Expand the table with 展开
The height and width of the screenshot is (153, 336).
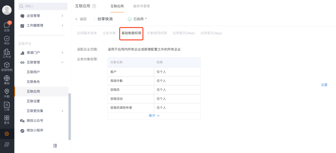[154, 116]
